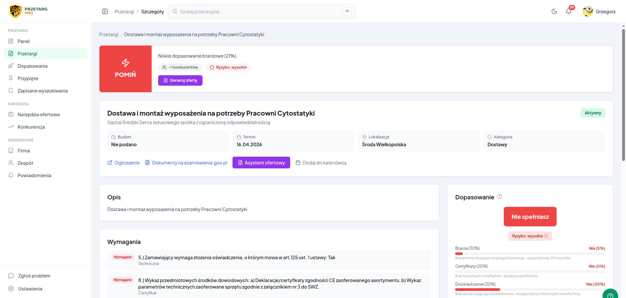The image size is (626, 298).
Task: Open Dopasowania in the sidebar
Action: coord(46,66)
